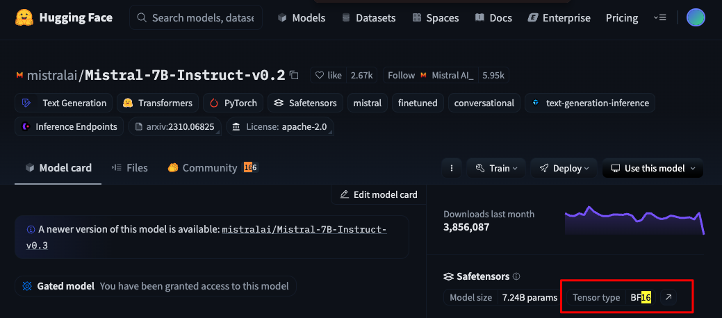722x318 pixels.
Task: Open the Pricing page
Action: pyautogui.click(x=622, y=18)
